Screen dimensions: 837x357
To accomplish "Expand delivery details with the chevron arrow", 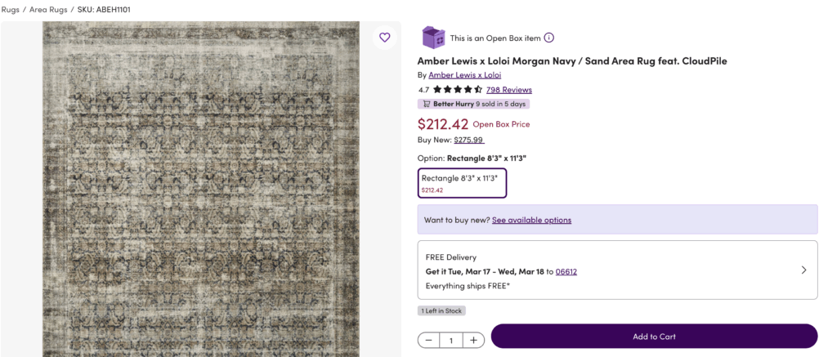I will [x=803, y=270].
